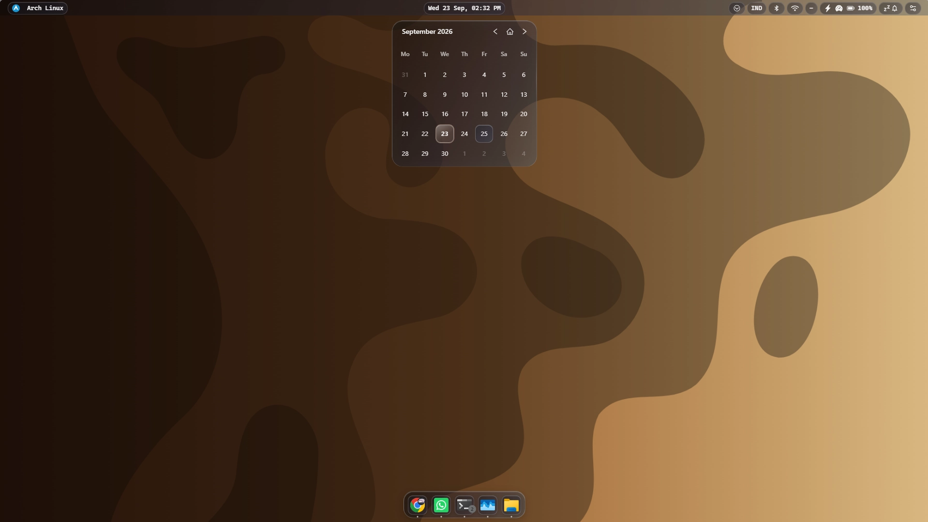Select day 12 in the calendar
928x522 pixels.
504,95
